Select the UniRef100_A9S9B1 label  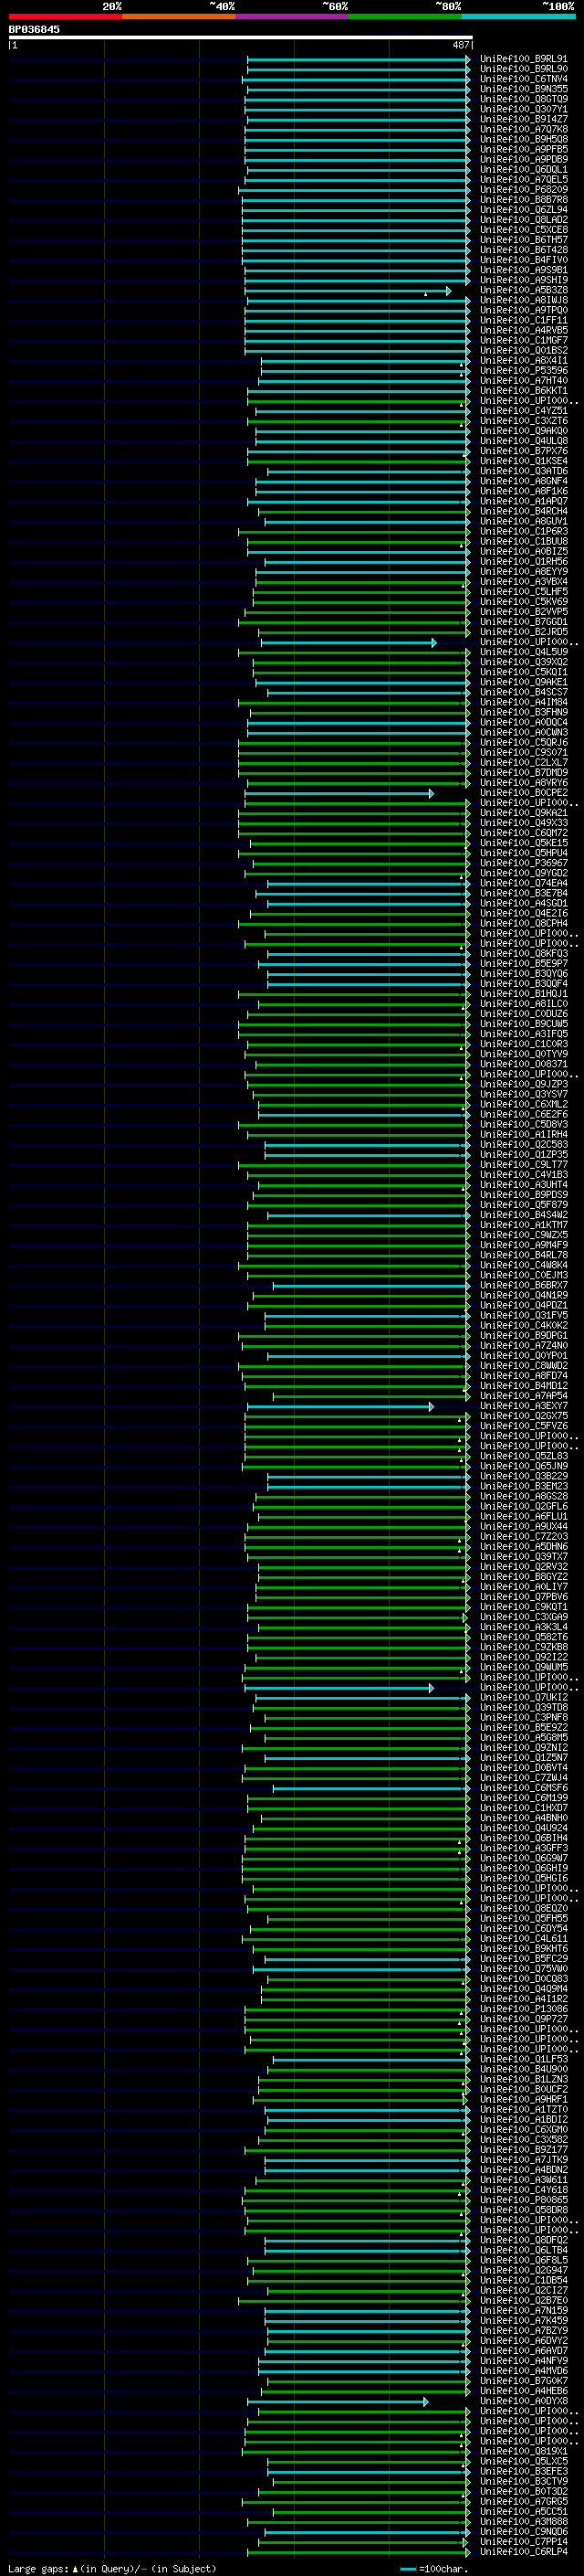pos(523,270)
